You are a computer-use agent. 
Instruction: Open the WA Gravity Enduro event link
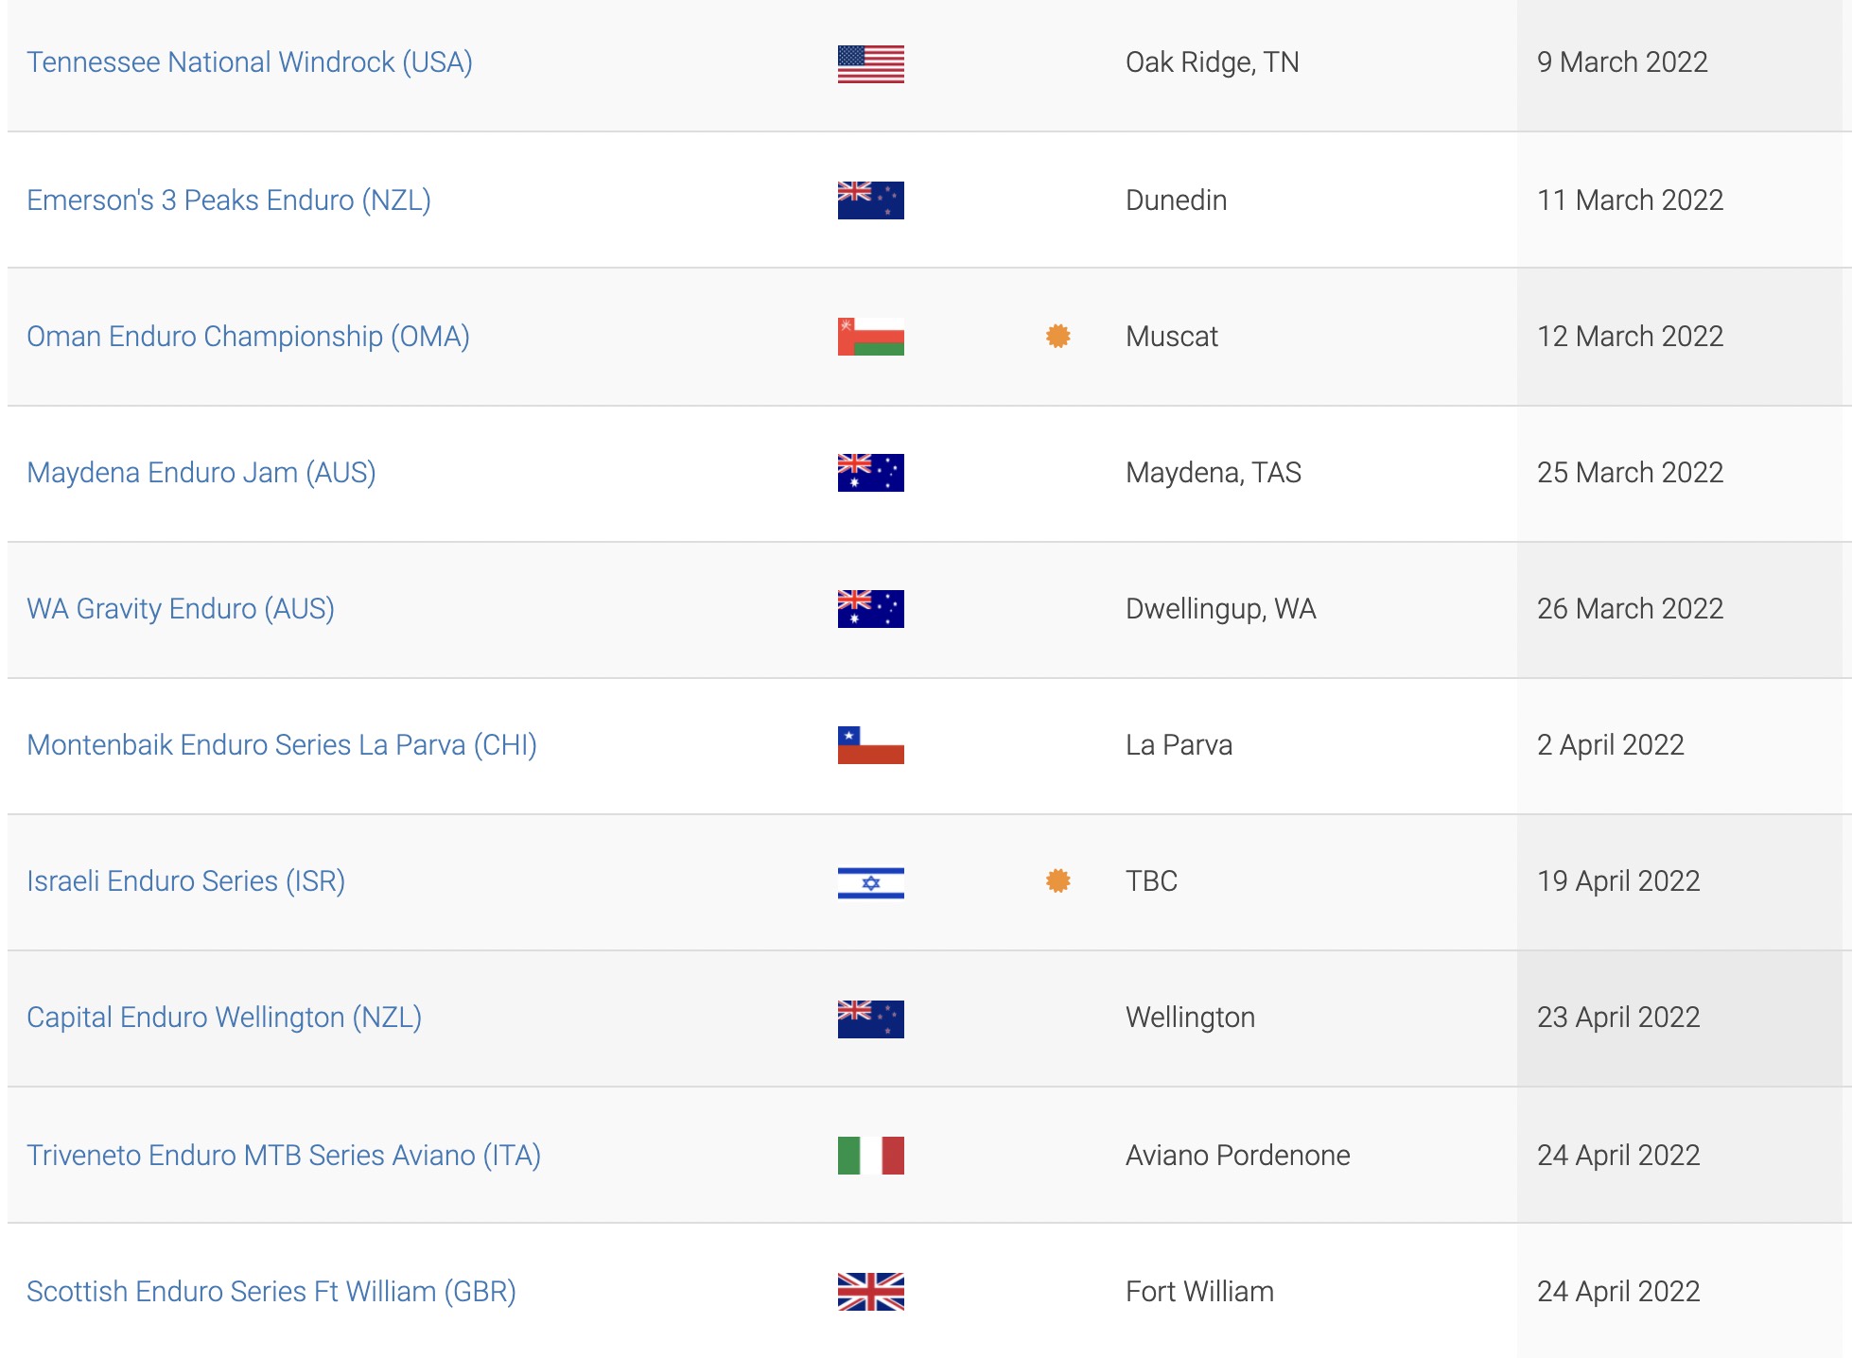tap(183, 608)
